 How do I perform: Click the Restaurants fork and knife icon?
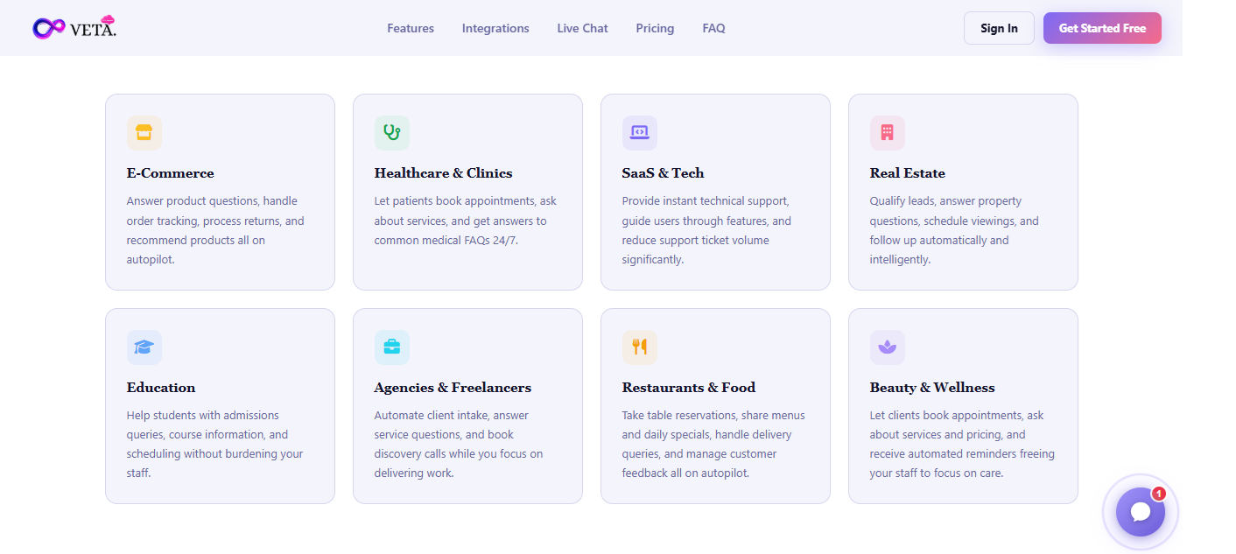[640, 347]
